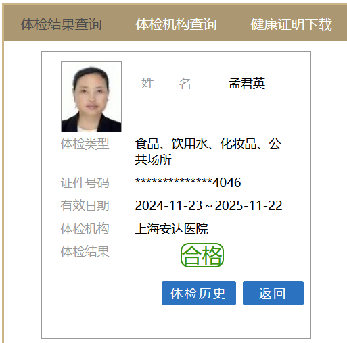Click the person's ID photo thumbnail
This screenshot has height=343, width=347.
pyautogui.click(x=91, y=97)
